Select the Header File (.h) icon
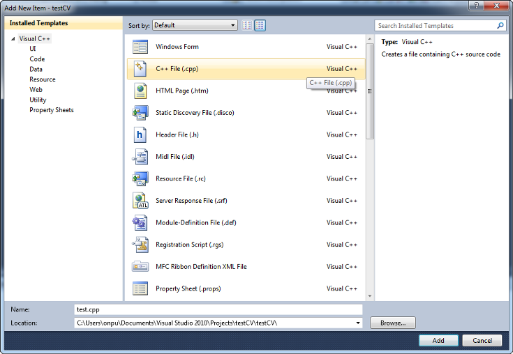Image resolution: width=513 pixels, height=354 pixels. [x=140, y=134]
